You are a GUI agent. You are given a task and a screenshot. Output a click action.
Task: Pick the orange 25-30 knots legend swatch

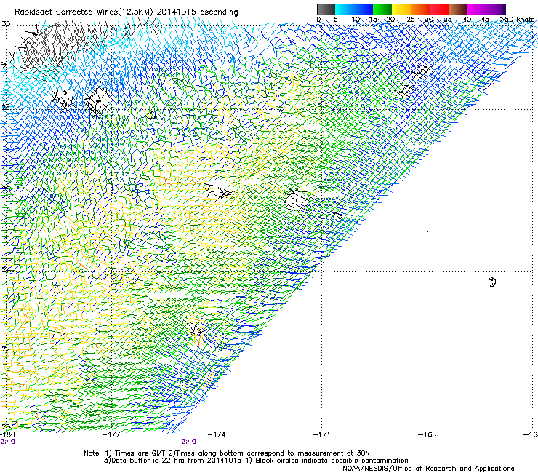tap(420, 9)
